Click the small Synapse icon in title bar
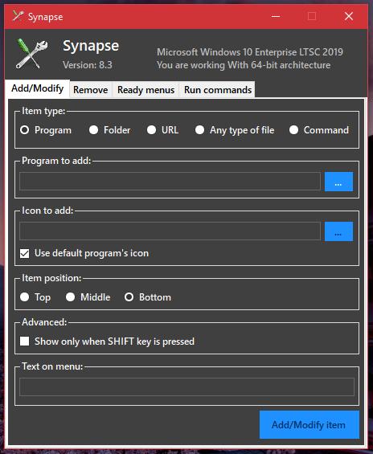 18,16
